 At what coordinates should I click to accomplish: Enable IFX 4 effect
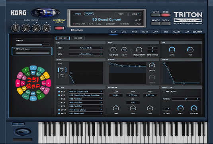59,103
